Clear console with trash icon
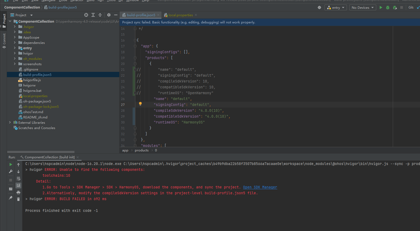This screenshot has height=231, width=420. [18, 199]
